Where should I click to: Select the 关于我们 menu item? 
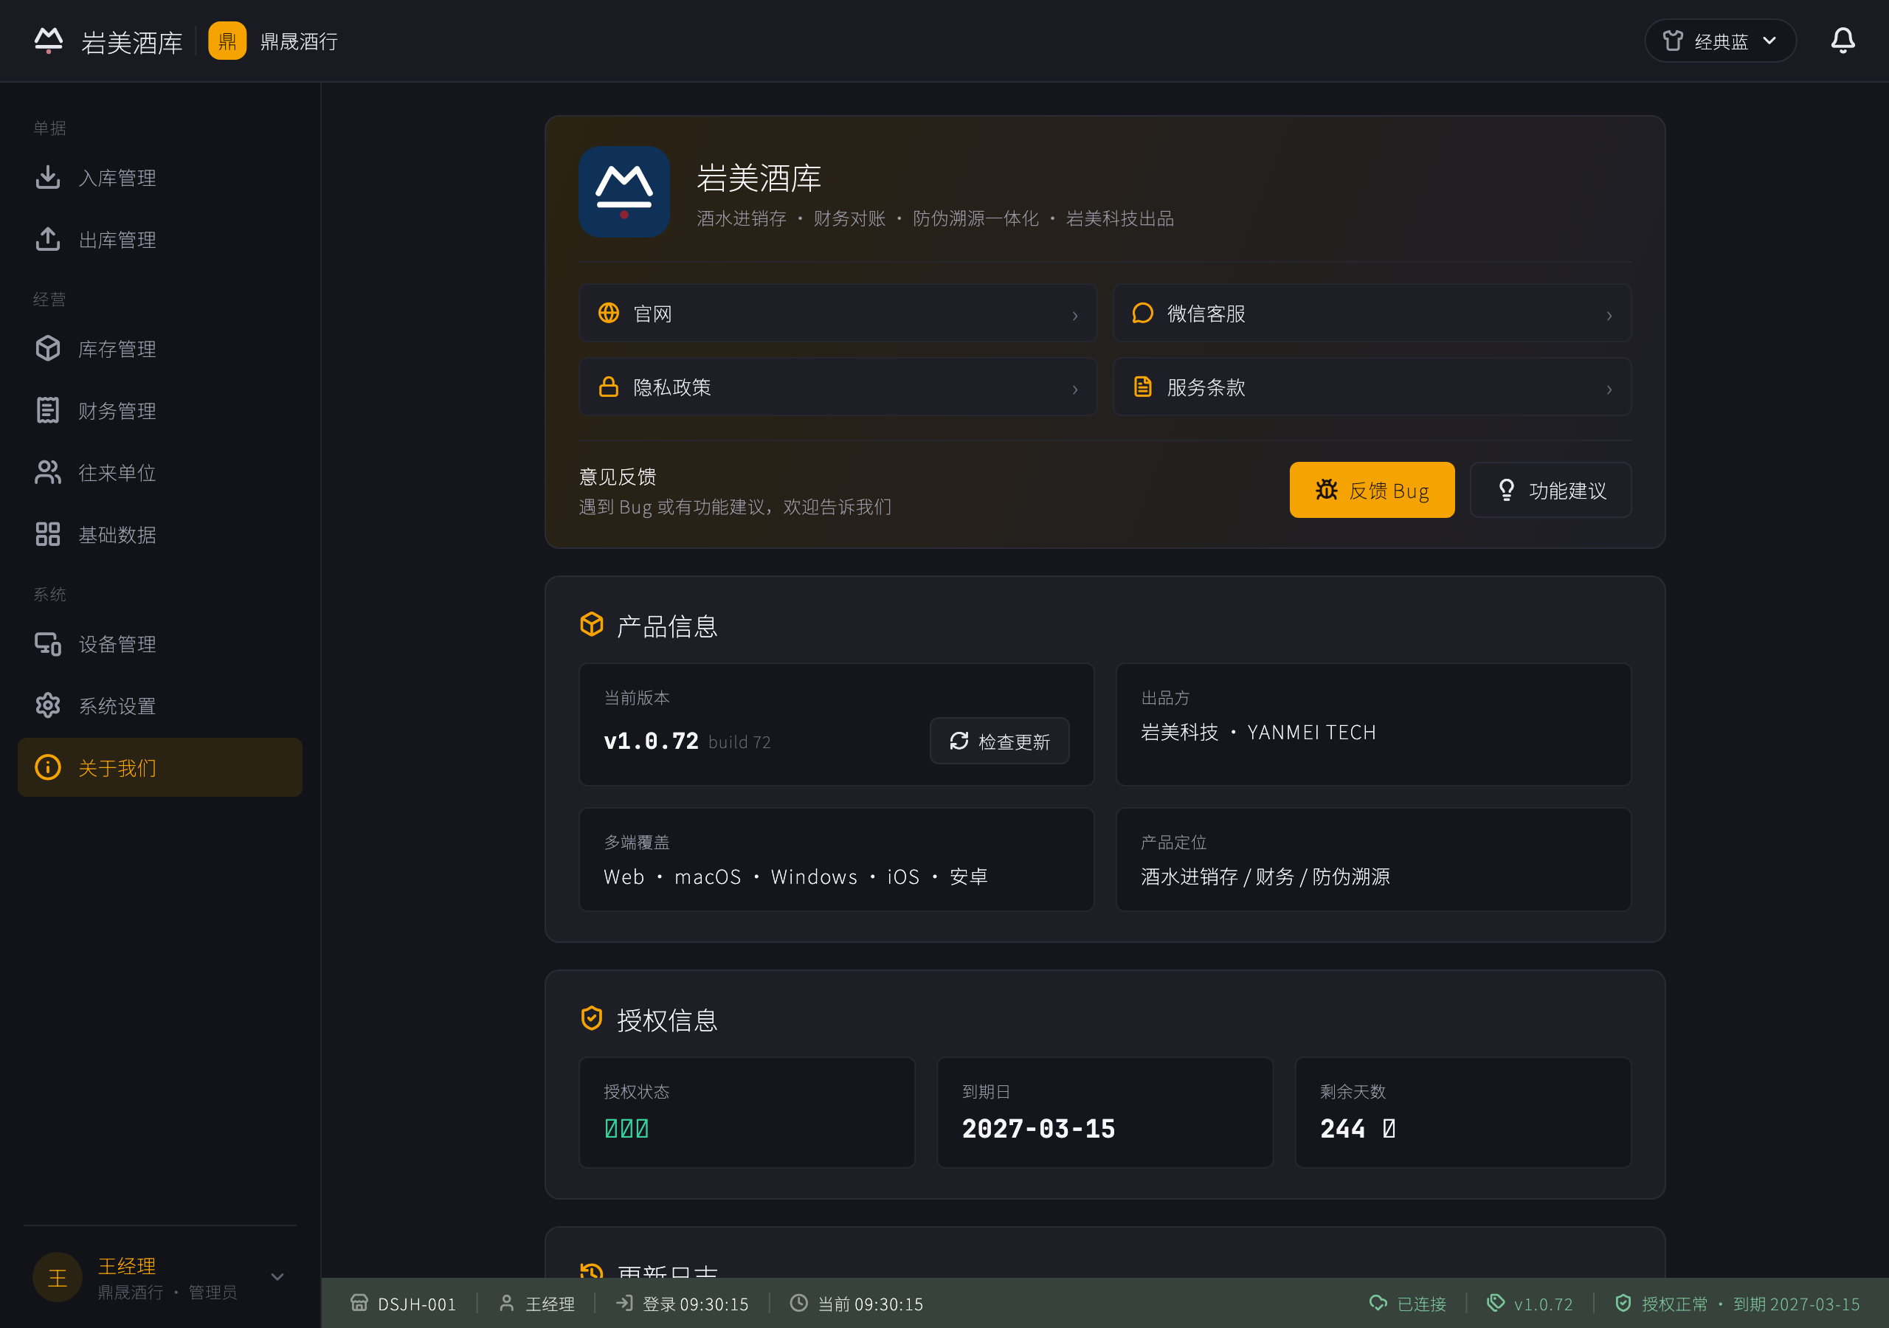point(159,768)
